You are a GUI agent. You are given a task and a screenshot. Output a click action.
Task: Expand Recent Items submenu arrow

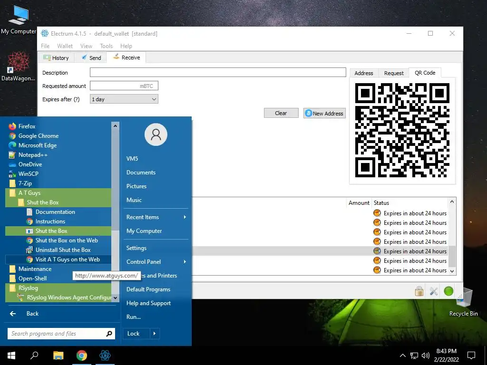(x=185, y=217)
